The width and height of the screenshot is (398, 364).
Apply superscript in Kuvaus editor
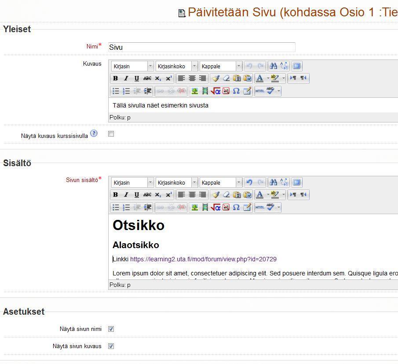click(168, 78)
